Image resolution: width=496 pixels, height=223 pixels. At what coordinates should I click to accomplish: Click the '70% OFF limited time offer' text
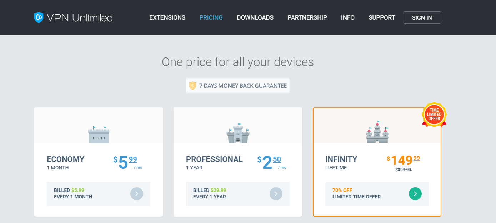(x=356, y=193)
